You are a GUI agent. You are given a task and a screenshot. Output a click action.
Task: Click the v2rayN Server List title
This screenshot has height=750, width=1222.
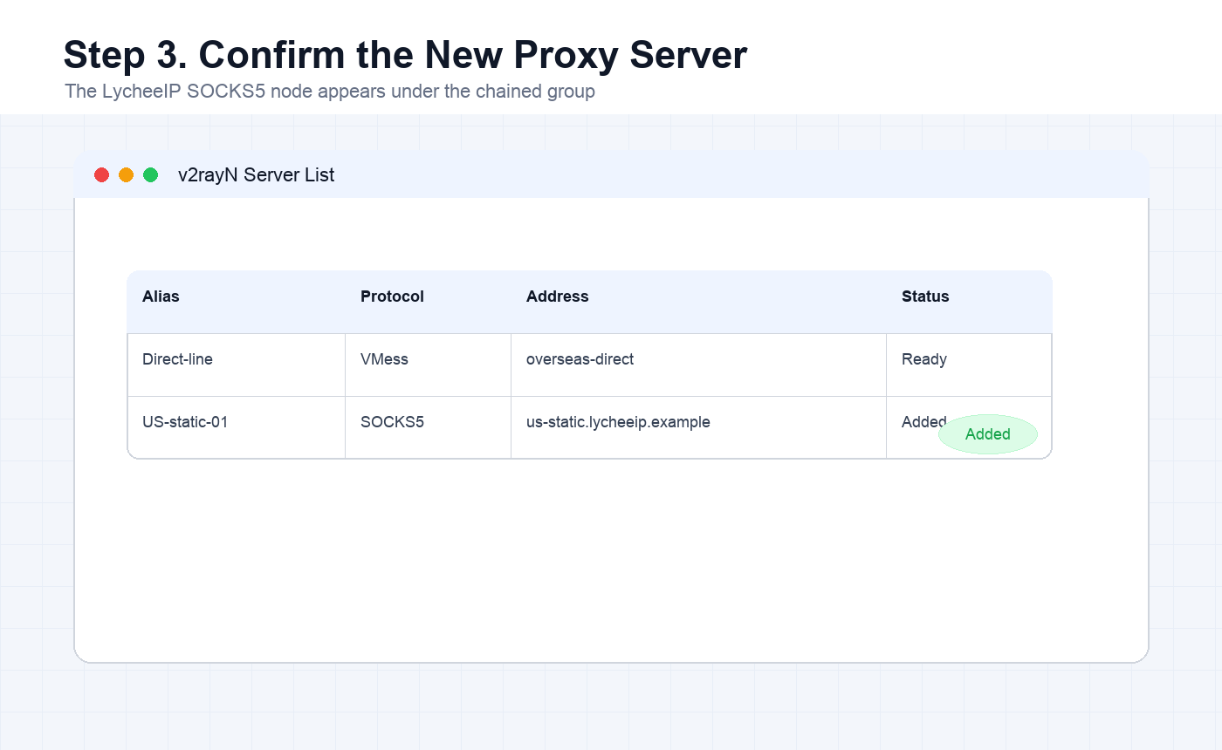pos(256,174)
